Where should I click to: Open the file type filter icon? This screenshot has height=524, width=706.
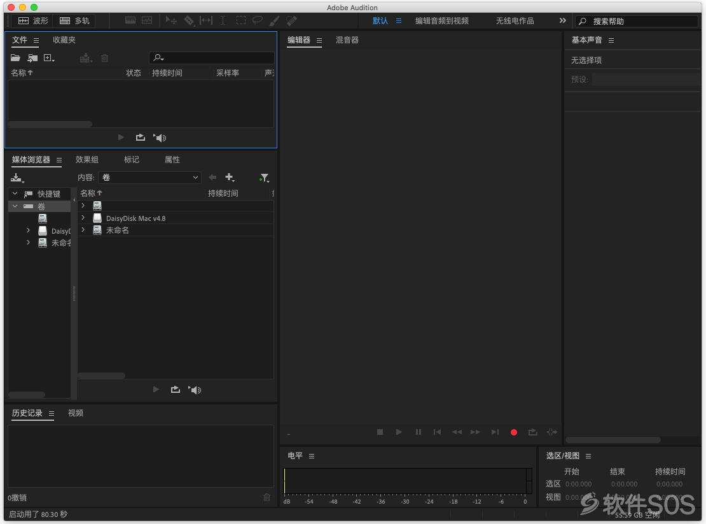click(265, 178)
